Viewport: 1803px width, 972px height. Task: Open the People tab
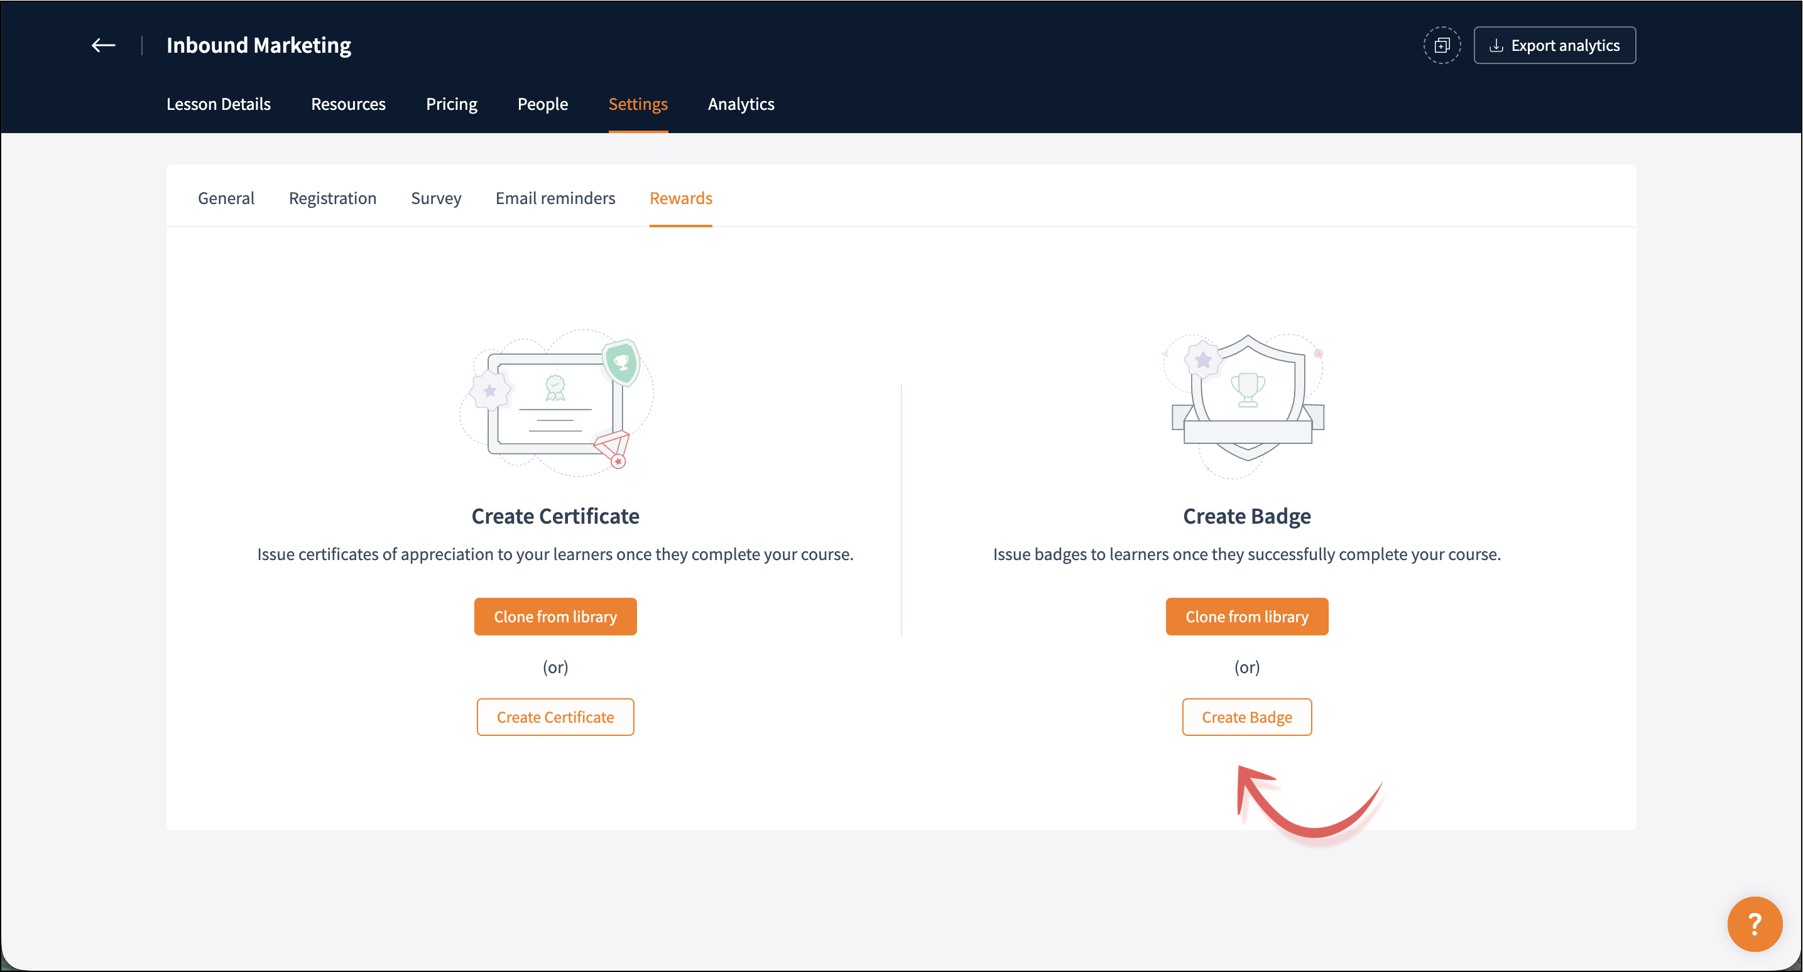[x=542, y=104]
